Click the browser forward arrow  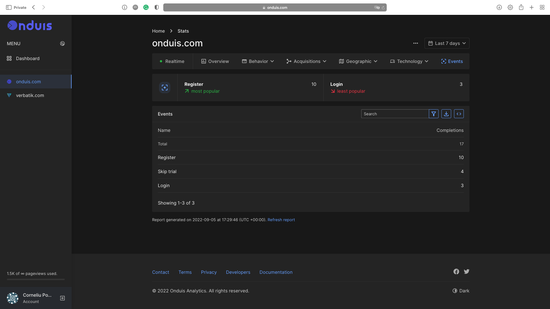pyautogui.click(x=44, y=7)
